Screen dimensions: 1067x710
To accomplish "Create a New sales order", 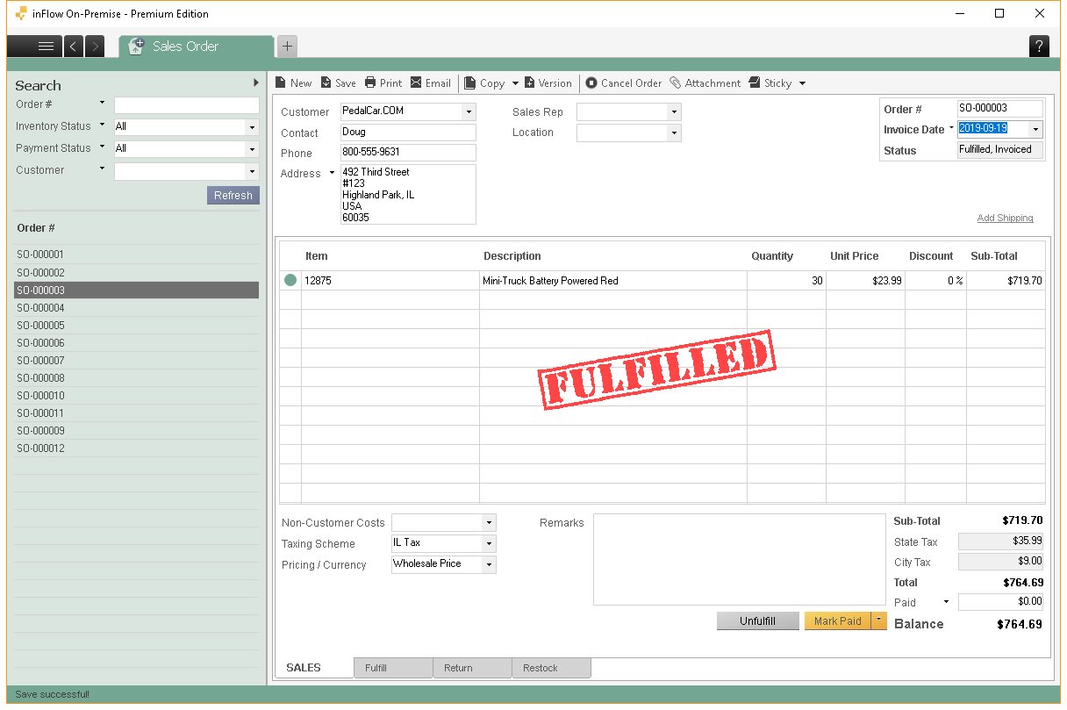I will click(x=293, y=83).
